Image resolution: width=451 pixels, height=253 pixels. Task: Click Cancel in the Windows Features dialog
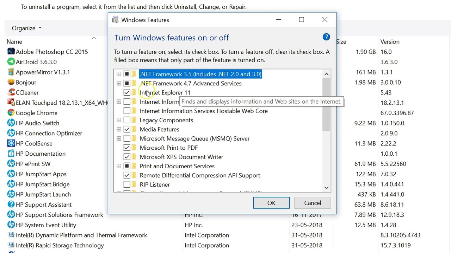[x=313, y=203]
